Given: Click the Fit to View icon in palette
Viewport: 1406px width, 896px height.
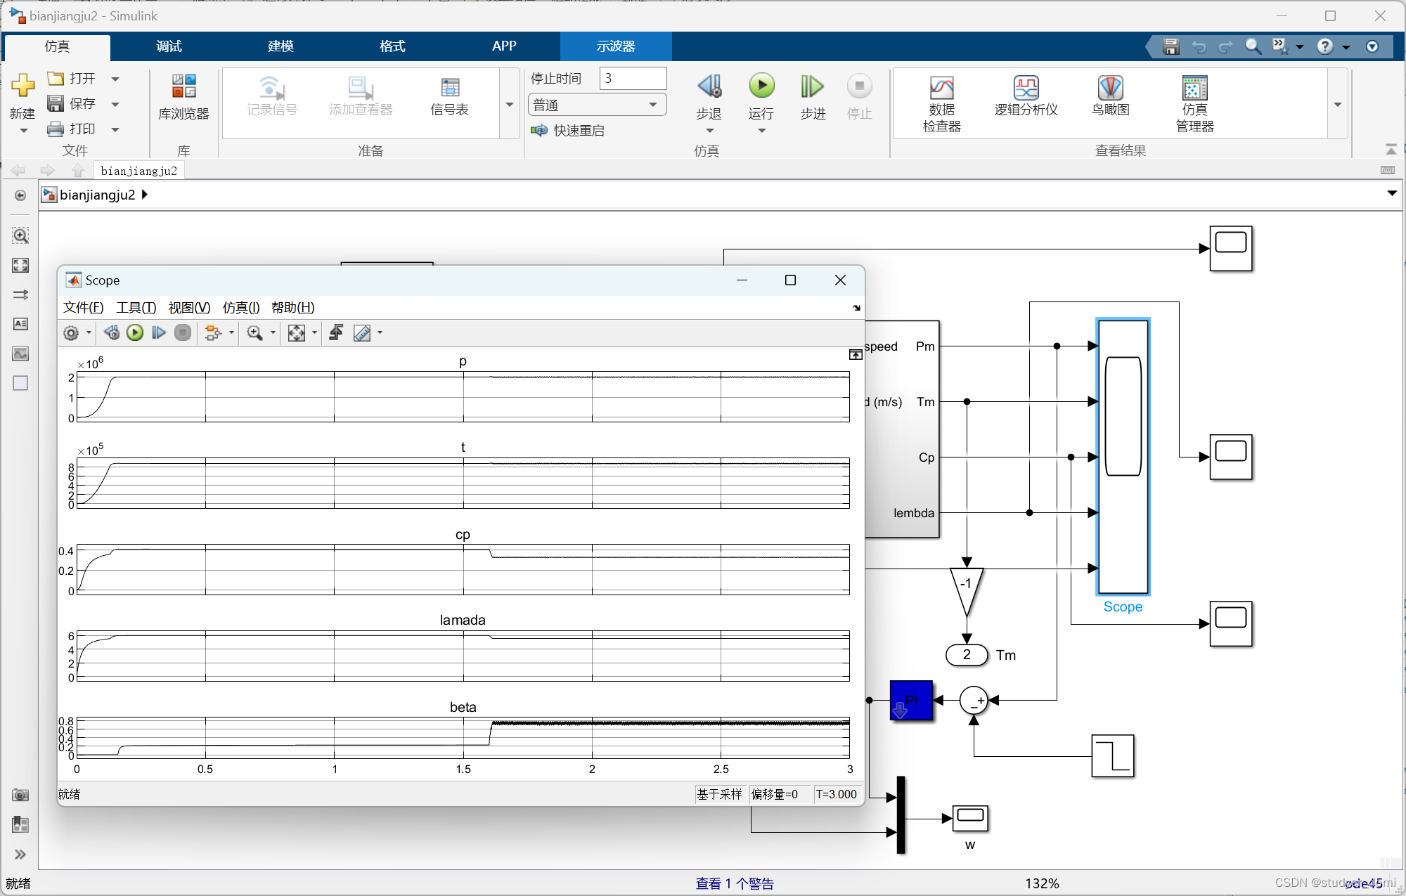Looking at the screenshot, I should click(x=20, y=265).
